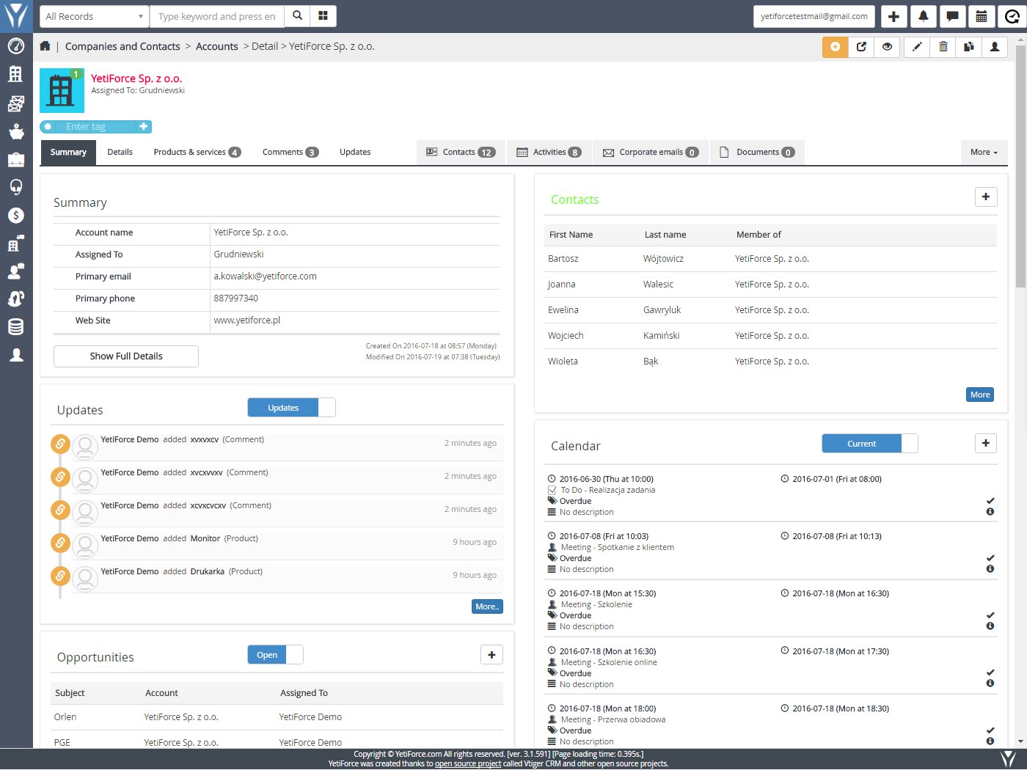Viewport: 1027px width, 770px height.
Task: Click More.. in the Updates panel
Action: [487, 606]
